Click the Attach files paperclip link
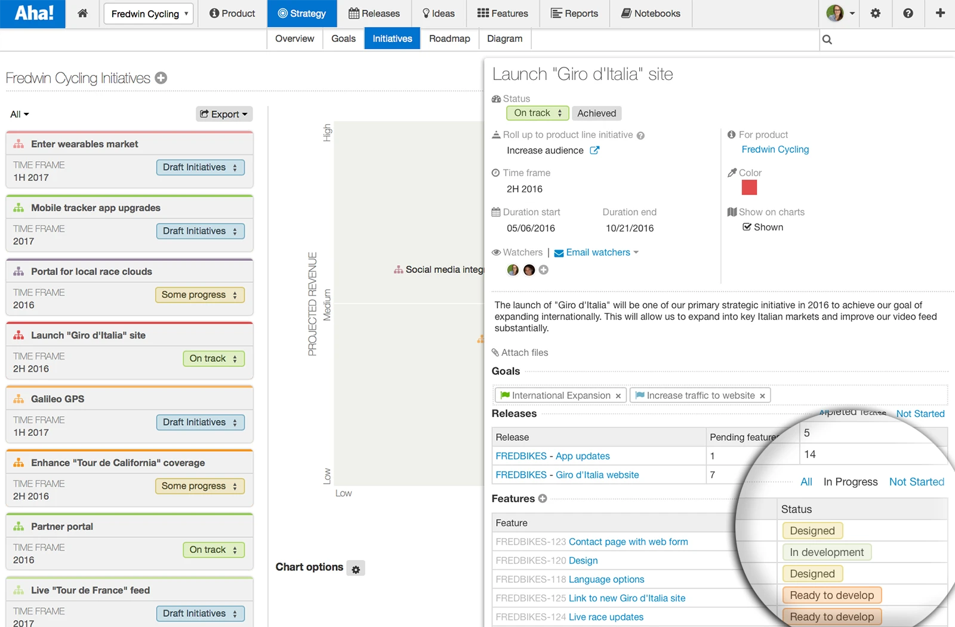955x627 pixels. tap(520, 352)
